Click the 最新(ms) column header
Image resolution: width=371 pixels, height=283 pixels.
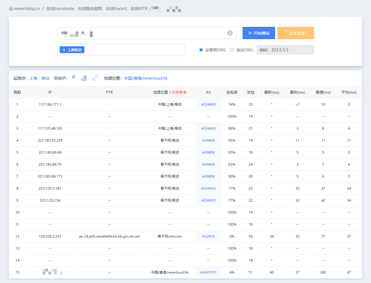(x=272, y=93)
